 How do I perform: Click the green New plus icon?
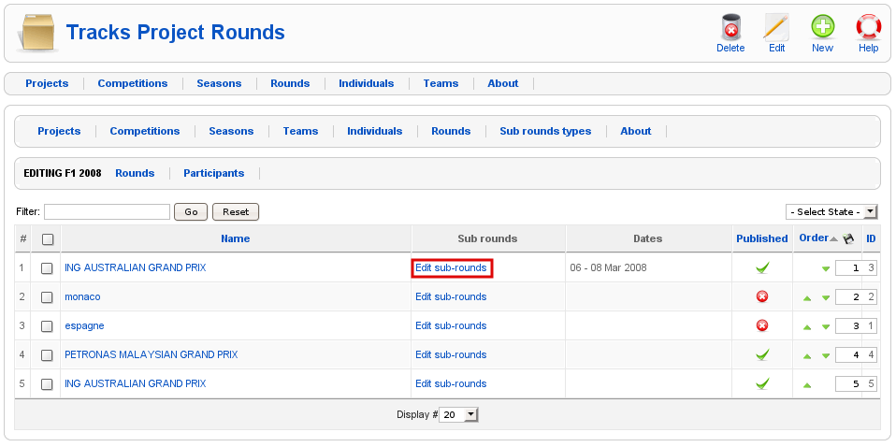822,28
